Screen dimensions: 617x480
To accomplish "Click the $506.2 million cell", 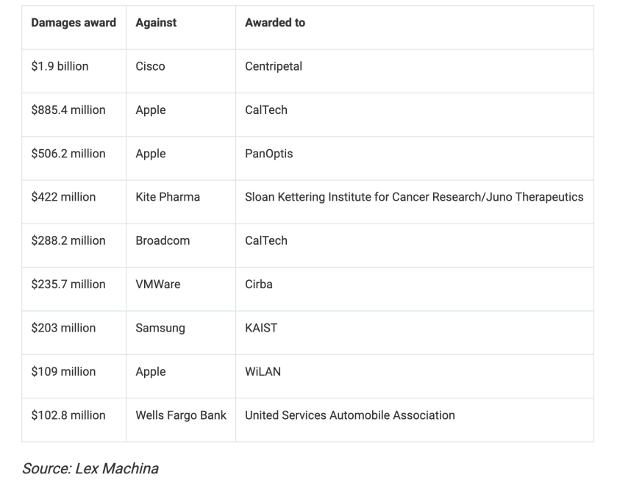I will tap(68, 154).
